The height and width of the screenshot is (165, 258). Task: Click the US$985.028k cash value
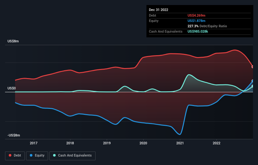(198, 31)
